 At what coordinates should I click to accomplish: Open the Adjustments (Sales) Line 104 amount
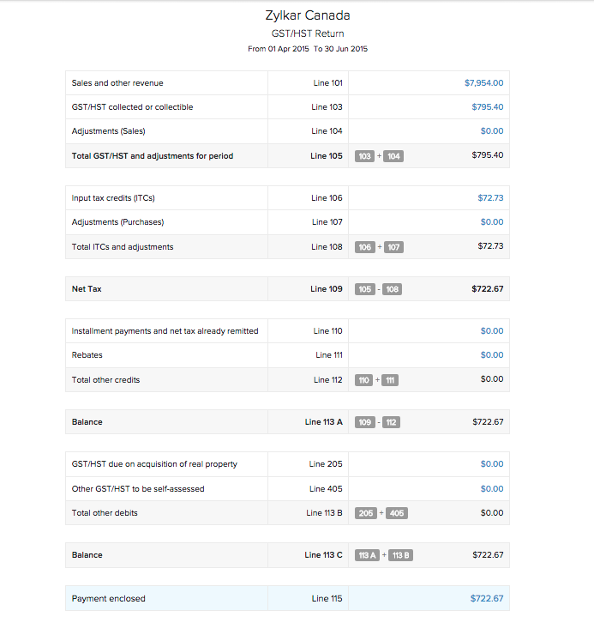coord(492,131)
